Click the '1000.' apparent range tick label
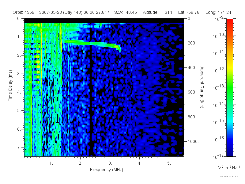Image resolution: width=245 pixels, height=184 pixels. point(193,141)
